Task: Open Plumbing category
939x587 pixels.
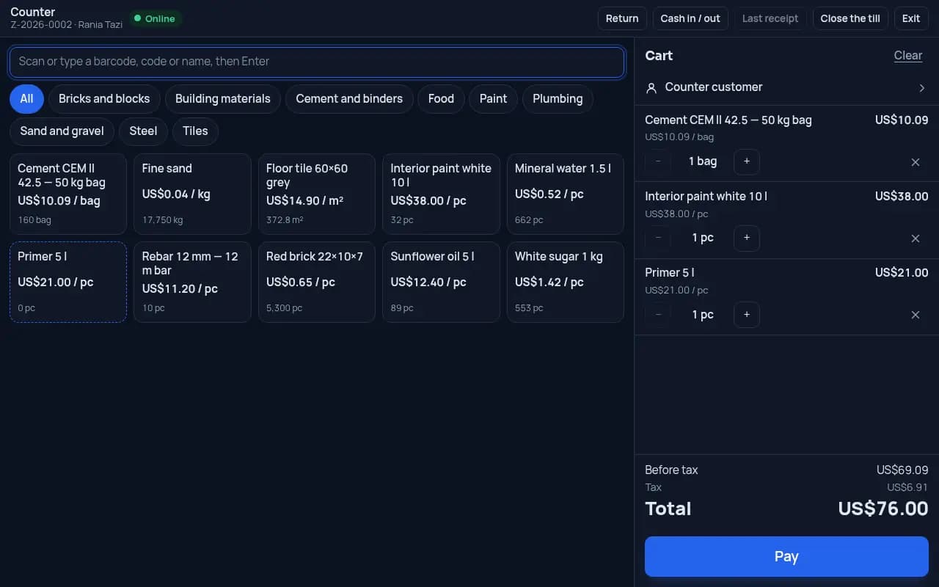Action: (x=558, y=99)
